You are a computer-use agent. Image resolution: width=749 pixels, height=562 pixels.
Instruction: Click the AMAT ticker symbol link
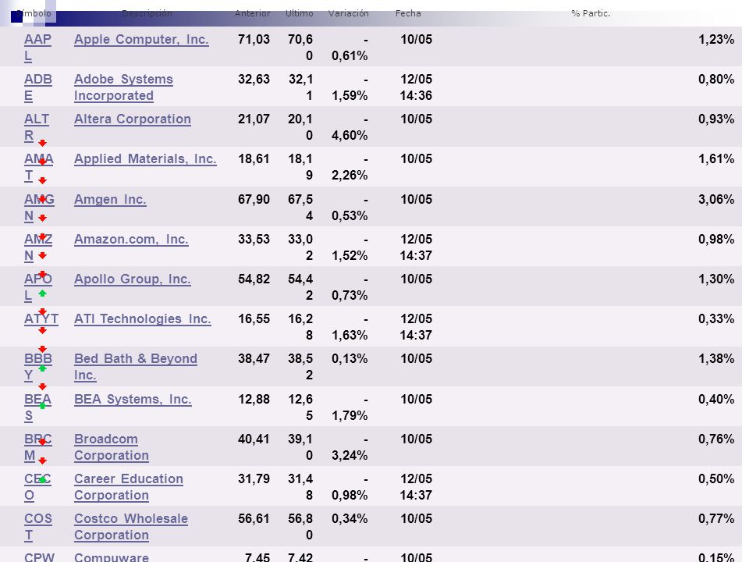(39, 167)
